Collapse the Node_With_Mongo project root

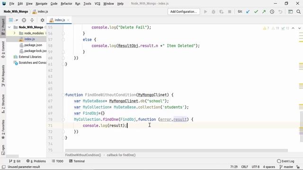pos(9,27)
